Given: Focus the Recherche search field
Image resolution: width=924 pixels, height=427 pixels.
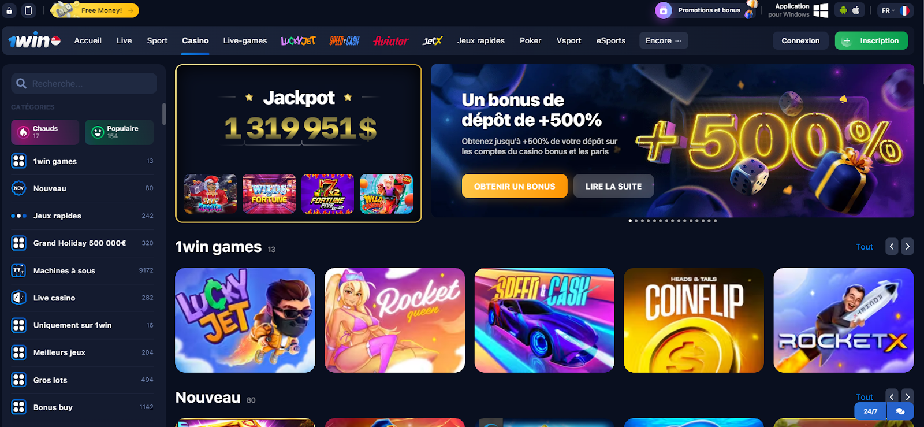Looking at the screenshot, I should [x=84, y=83].
